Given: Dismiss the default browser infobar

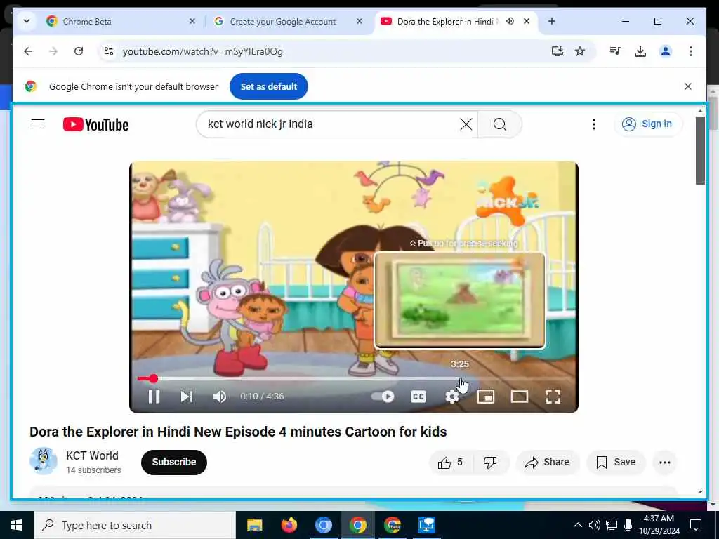Looking at the screenshot, I should [x=688, y=86].
